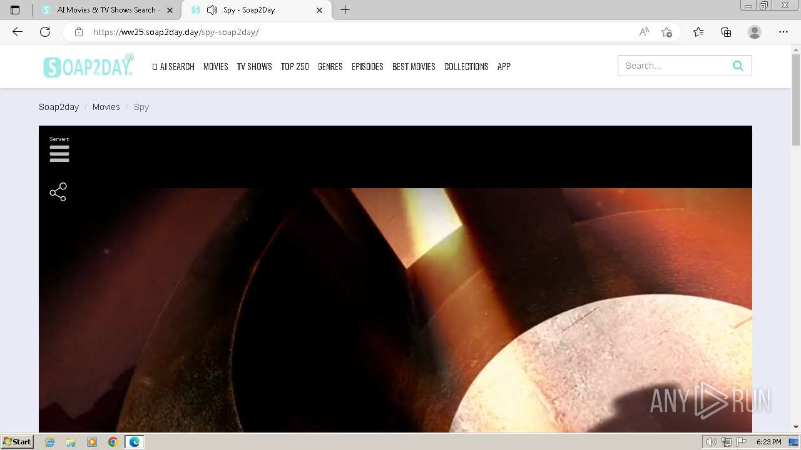Open the Settings and more menu (three dots)
801x450 pixels.
click(x=783, y=32)
